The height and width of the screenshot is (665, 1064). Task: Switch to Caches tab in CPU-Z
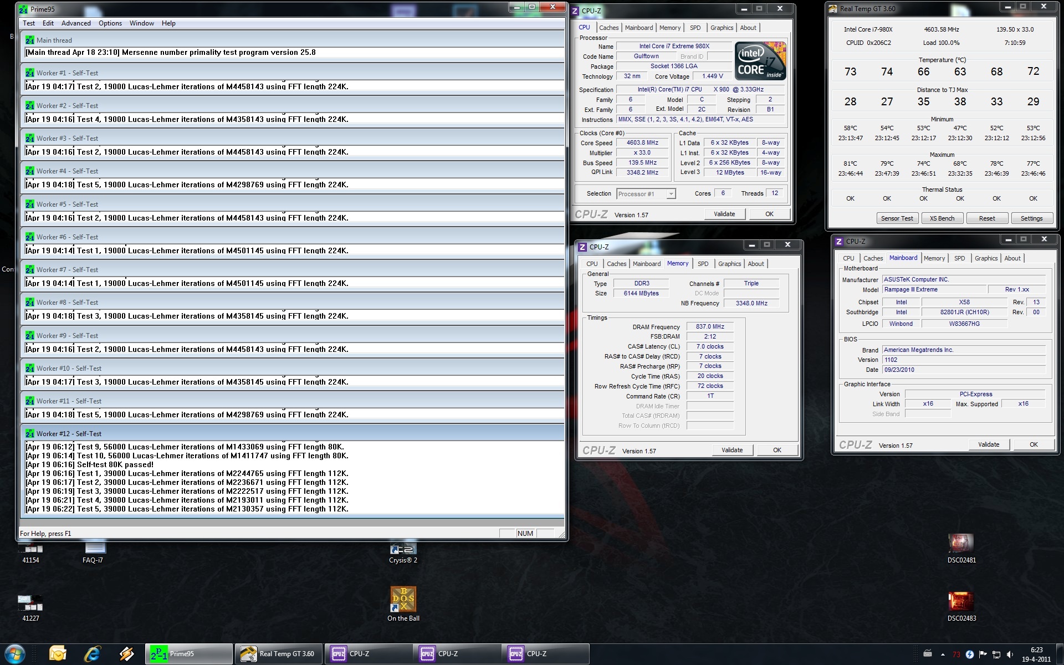click(x=608, y=28)
